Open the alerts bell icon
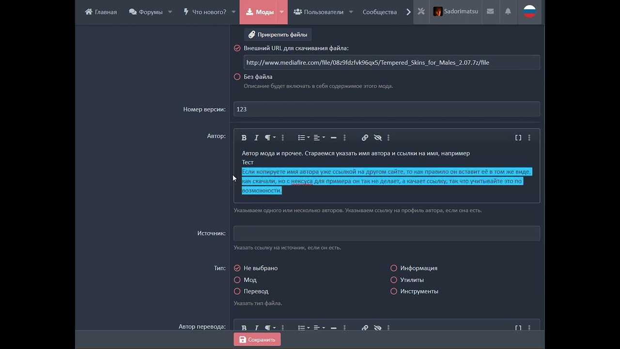This screenshot has width=620, height=349. point(508,12)
